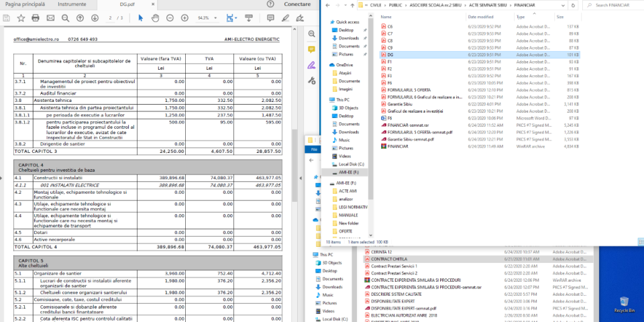Select OneDrive in navigation pane

pyautogui.click(x=345, y=65)
